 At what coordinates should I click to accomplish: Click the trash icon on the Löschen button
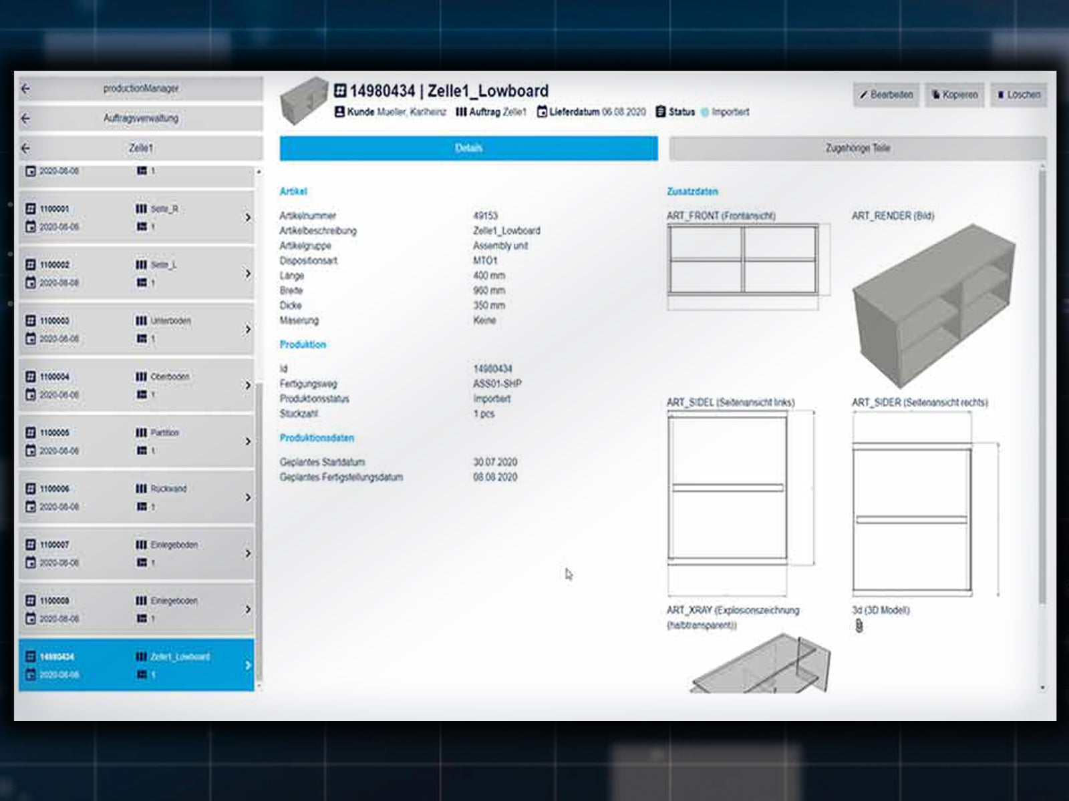click(1002, 95)
